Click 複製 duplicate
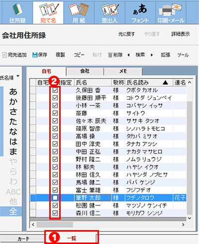Screen dimensions: 199x244 click(60, 55)
